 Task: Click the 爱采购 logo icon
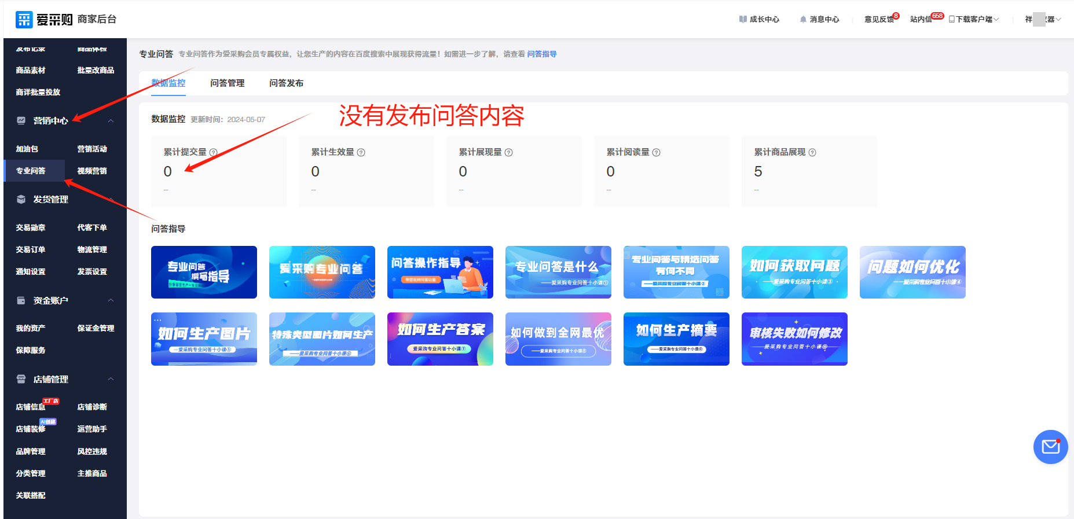tap(24, 19)
